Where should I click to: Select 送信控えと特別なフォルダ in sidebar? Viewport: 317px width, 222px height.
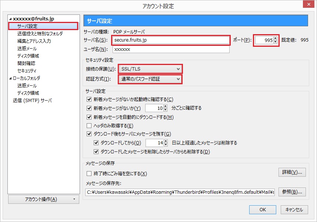[40, 34]
